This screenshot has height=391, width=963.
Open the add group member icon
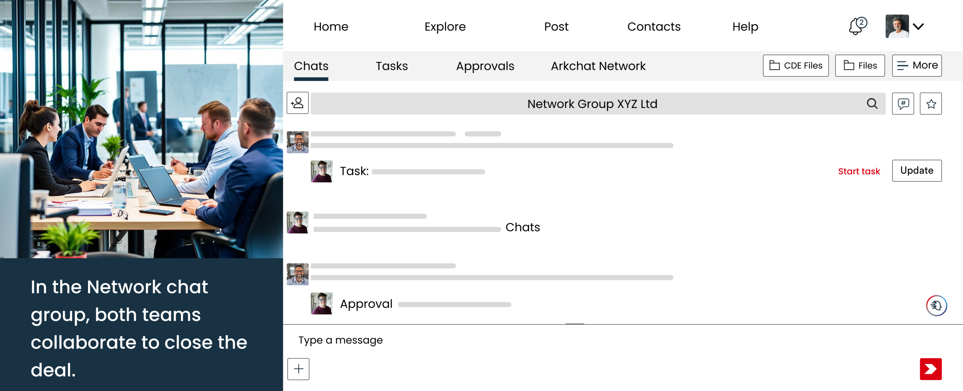pyautogui.click(x=297, y=103)
